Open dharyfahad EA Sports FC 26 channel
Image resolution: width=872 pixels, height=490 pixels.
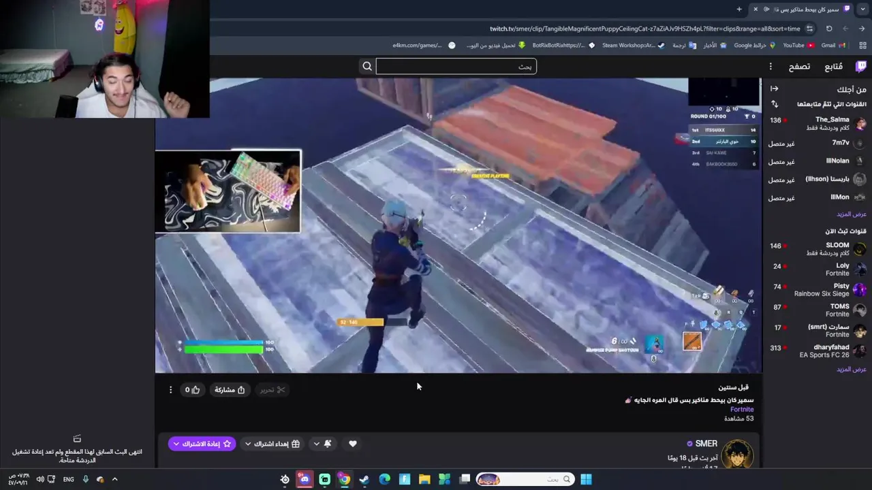point(817,351)
